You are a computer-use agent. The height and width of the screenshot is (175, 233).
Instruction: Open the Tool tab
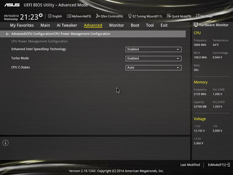150,25
